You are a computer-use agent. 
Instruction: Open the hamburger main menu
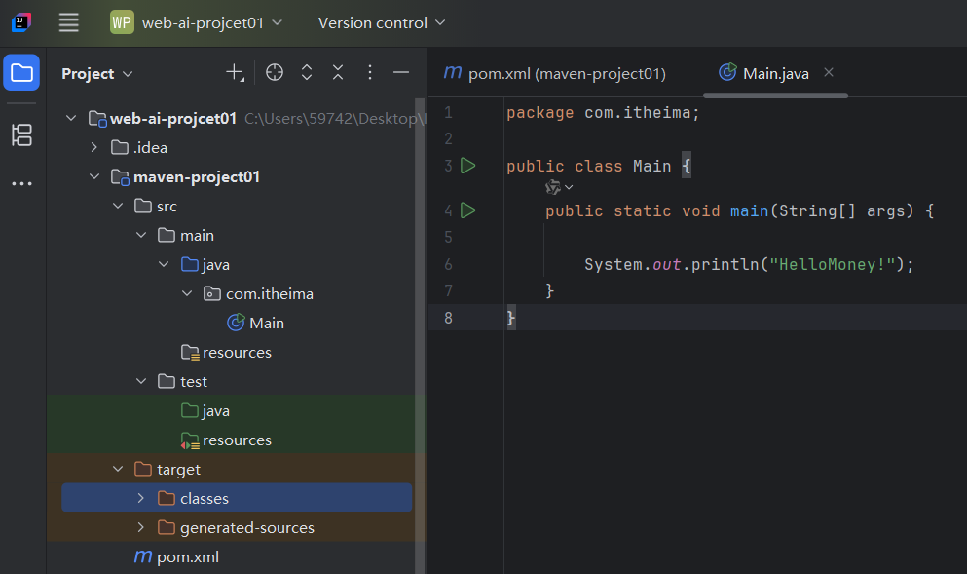[68, 22]
